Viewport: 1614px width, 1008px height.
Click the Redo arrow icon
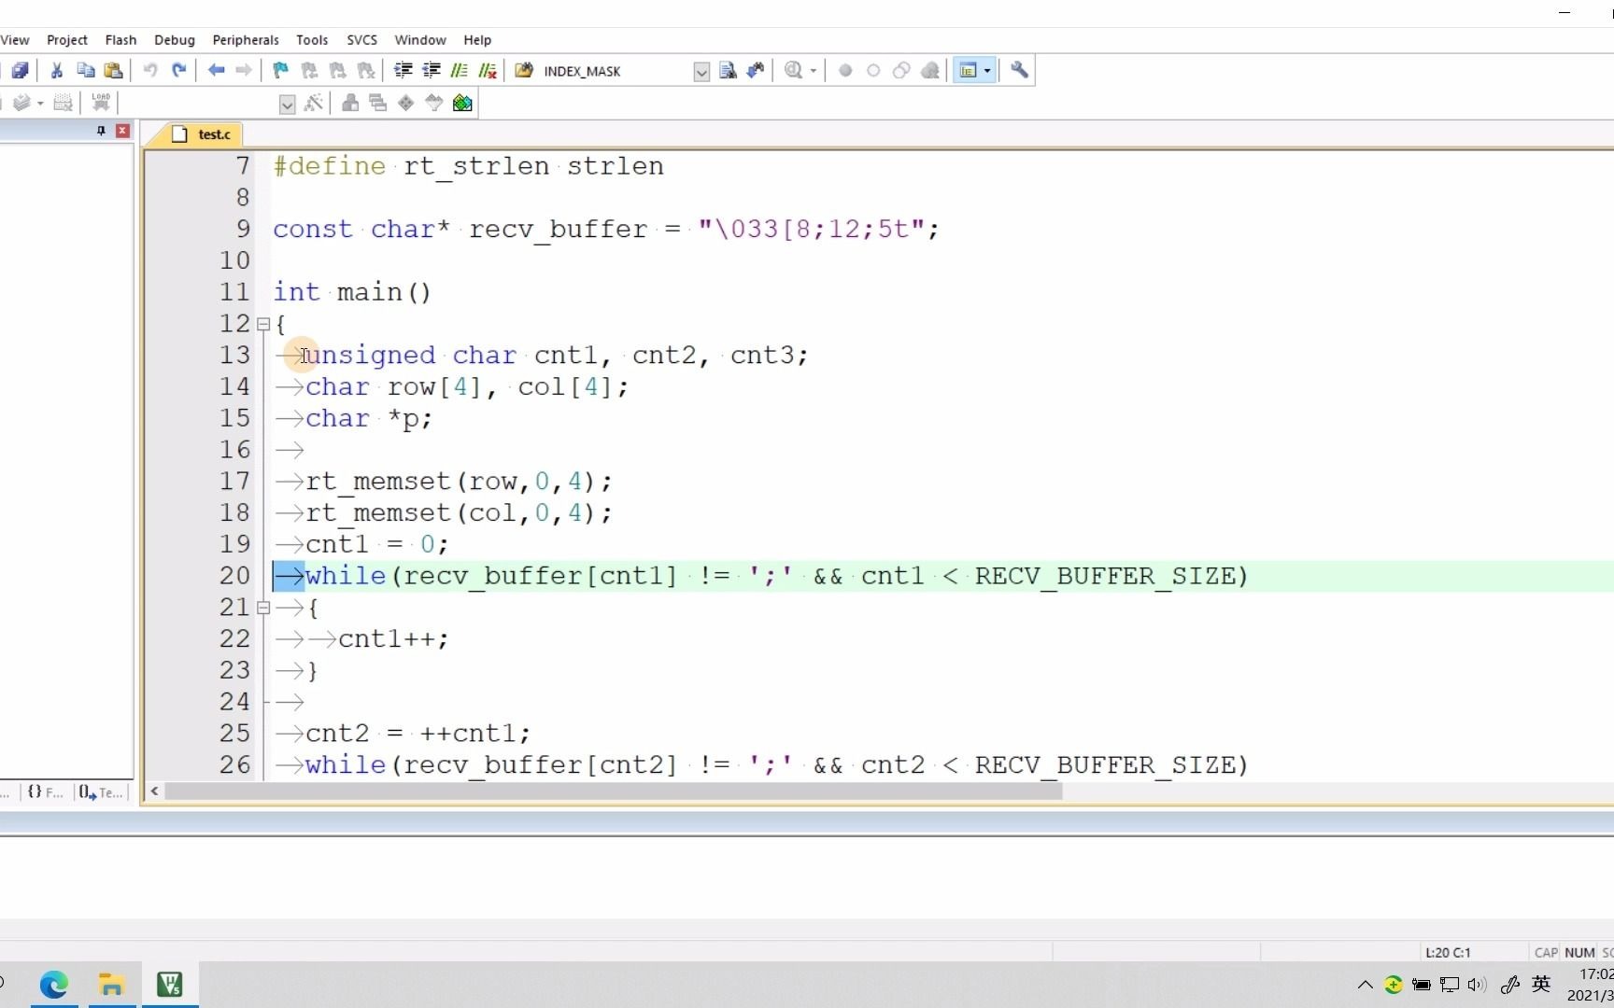click(x=178, y=70)
